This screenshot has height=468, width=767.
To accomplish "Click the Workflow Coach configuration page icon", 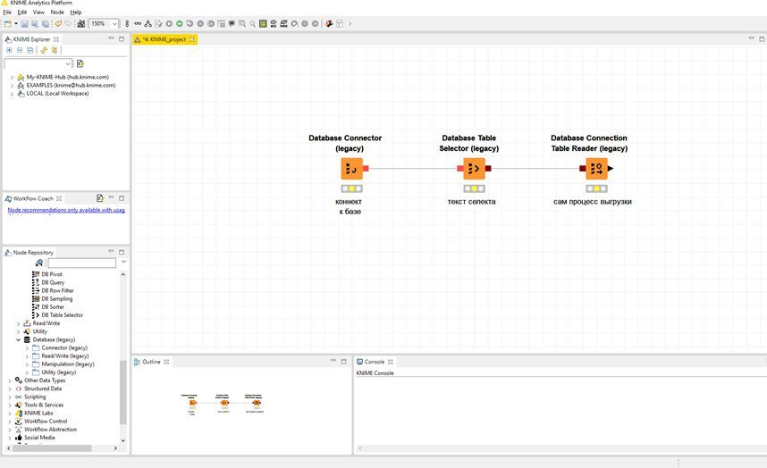I will (x=100, y=198).
